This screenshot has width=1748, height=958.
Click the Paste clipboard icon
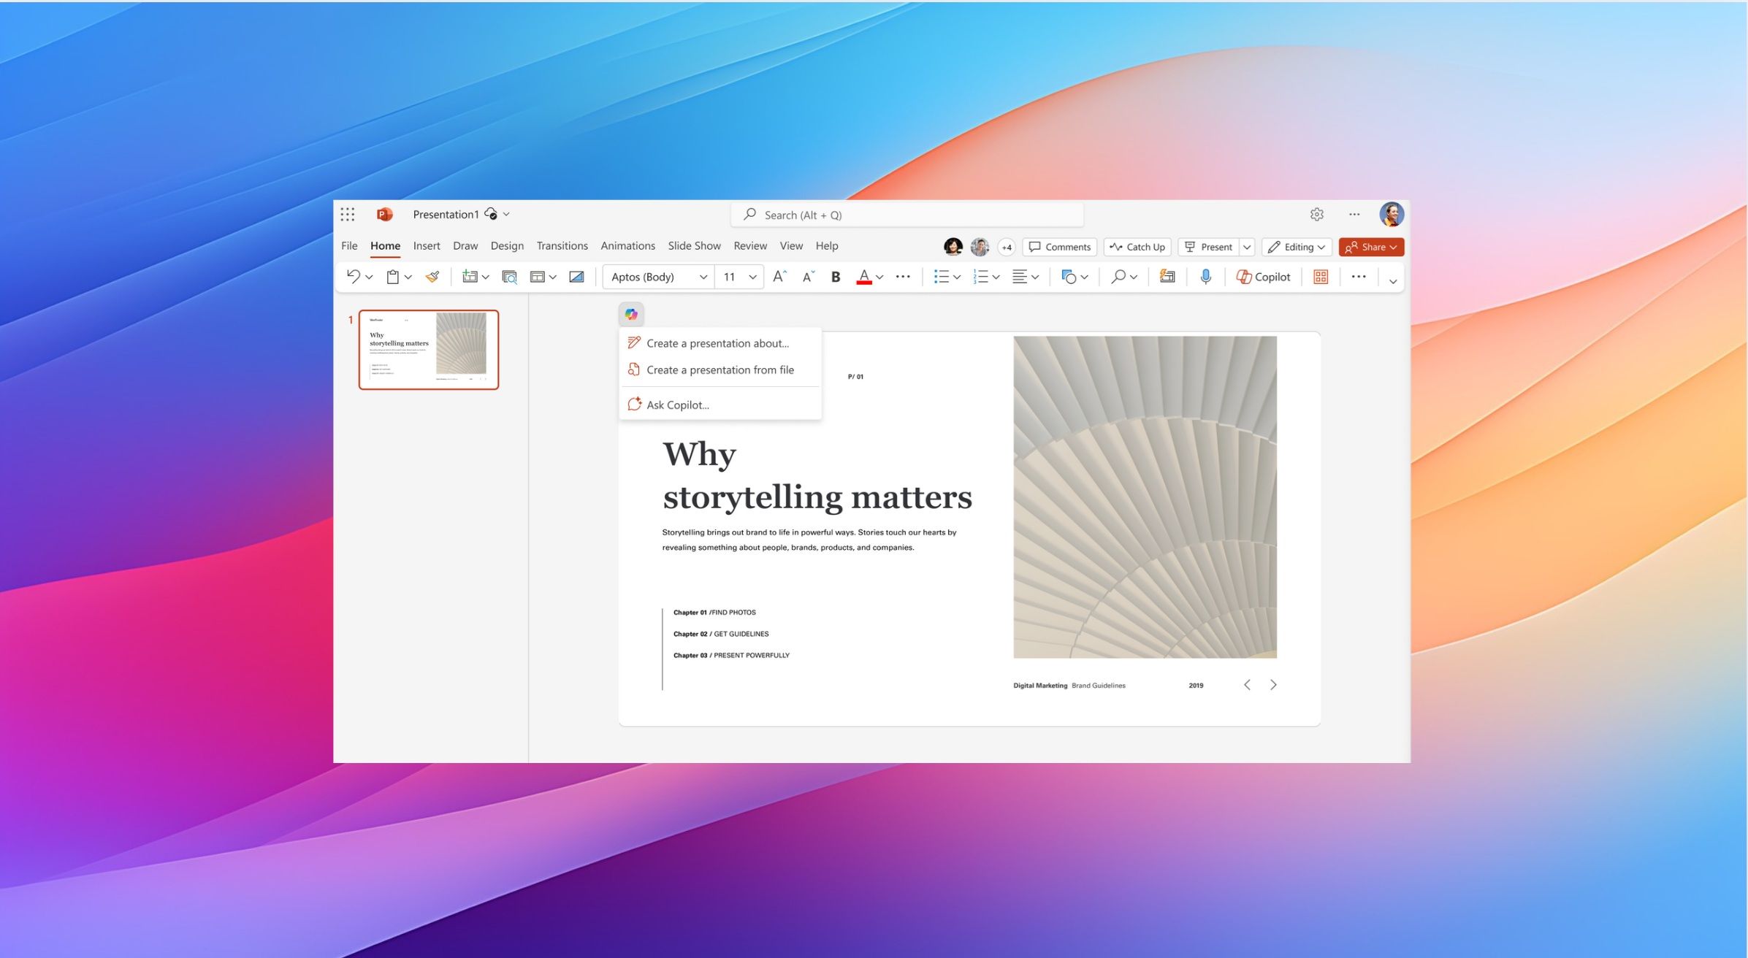(x=392, y=276)
